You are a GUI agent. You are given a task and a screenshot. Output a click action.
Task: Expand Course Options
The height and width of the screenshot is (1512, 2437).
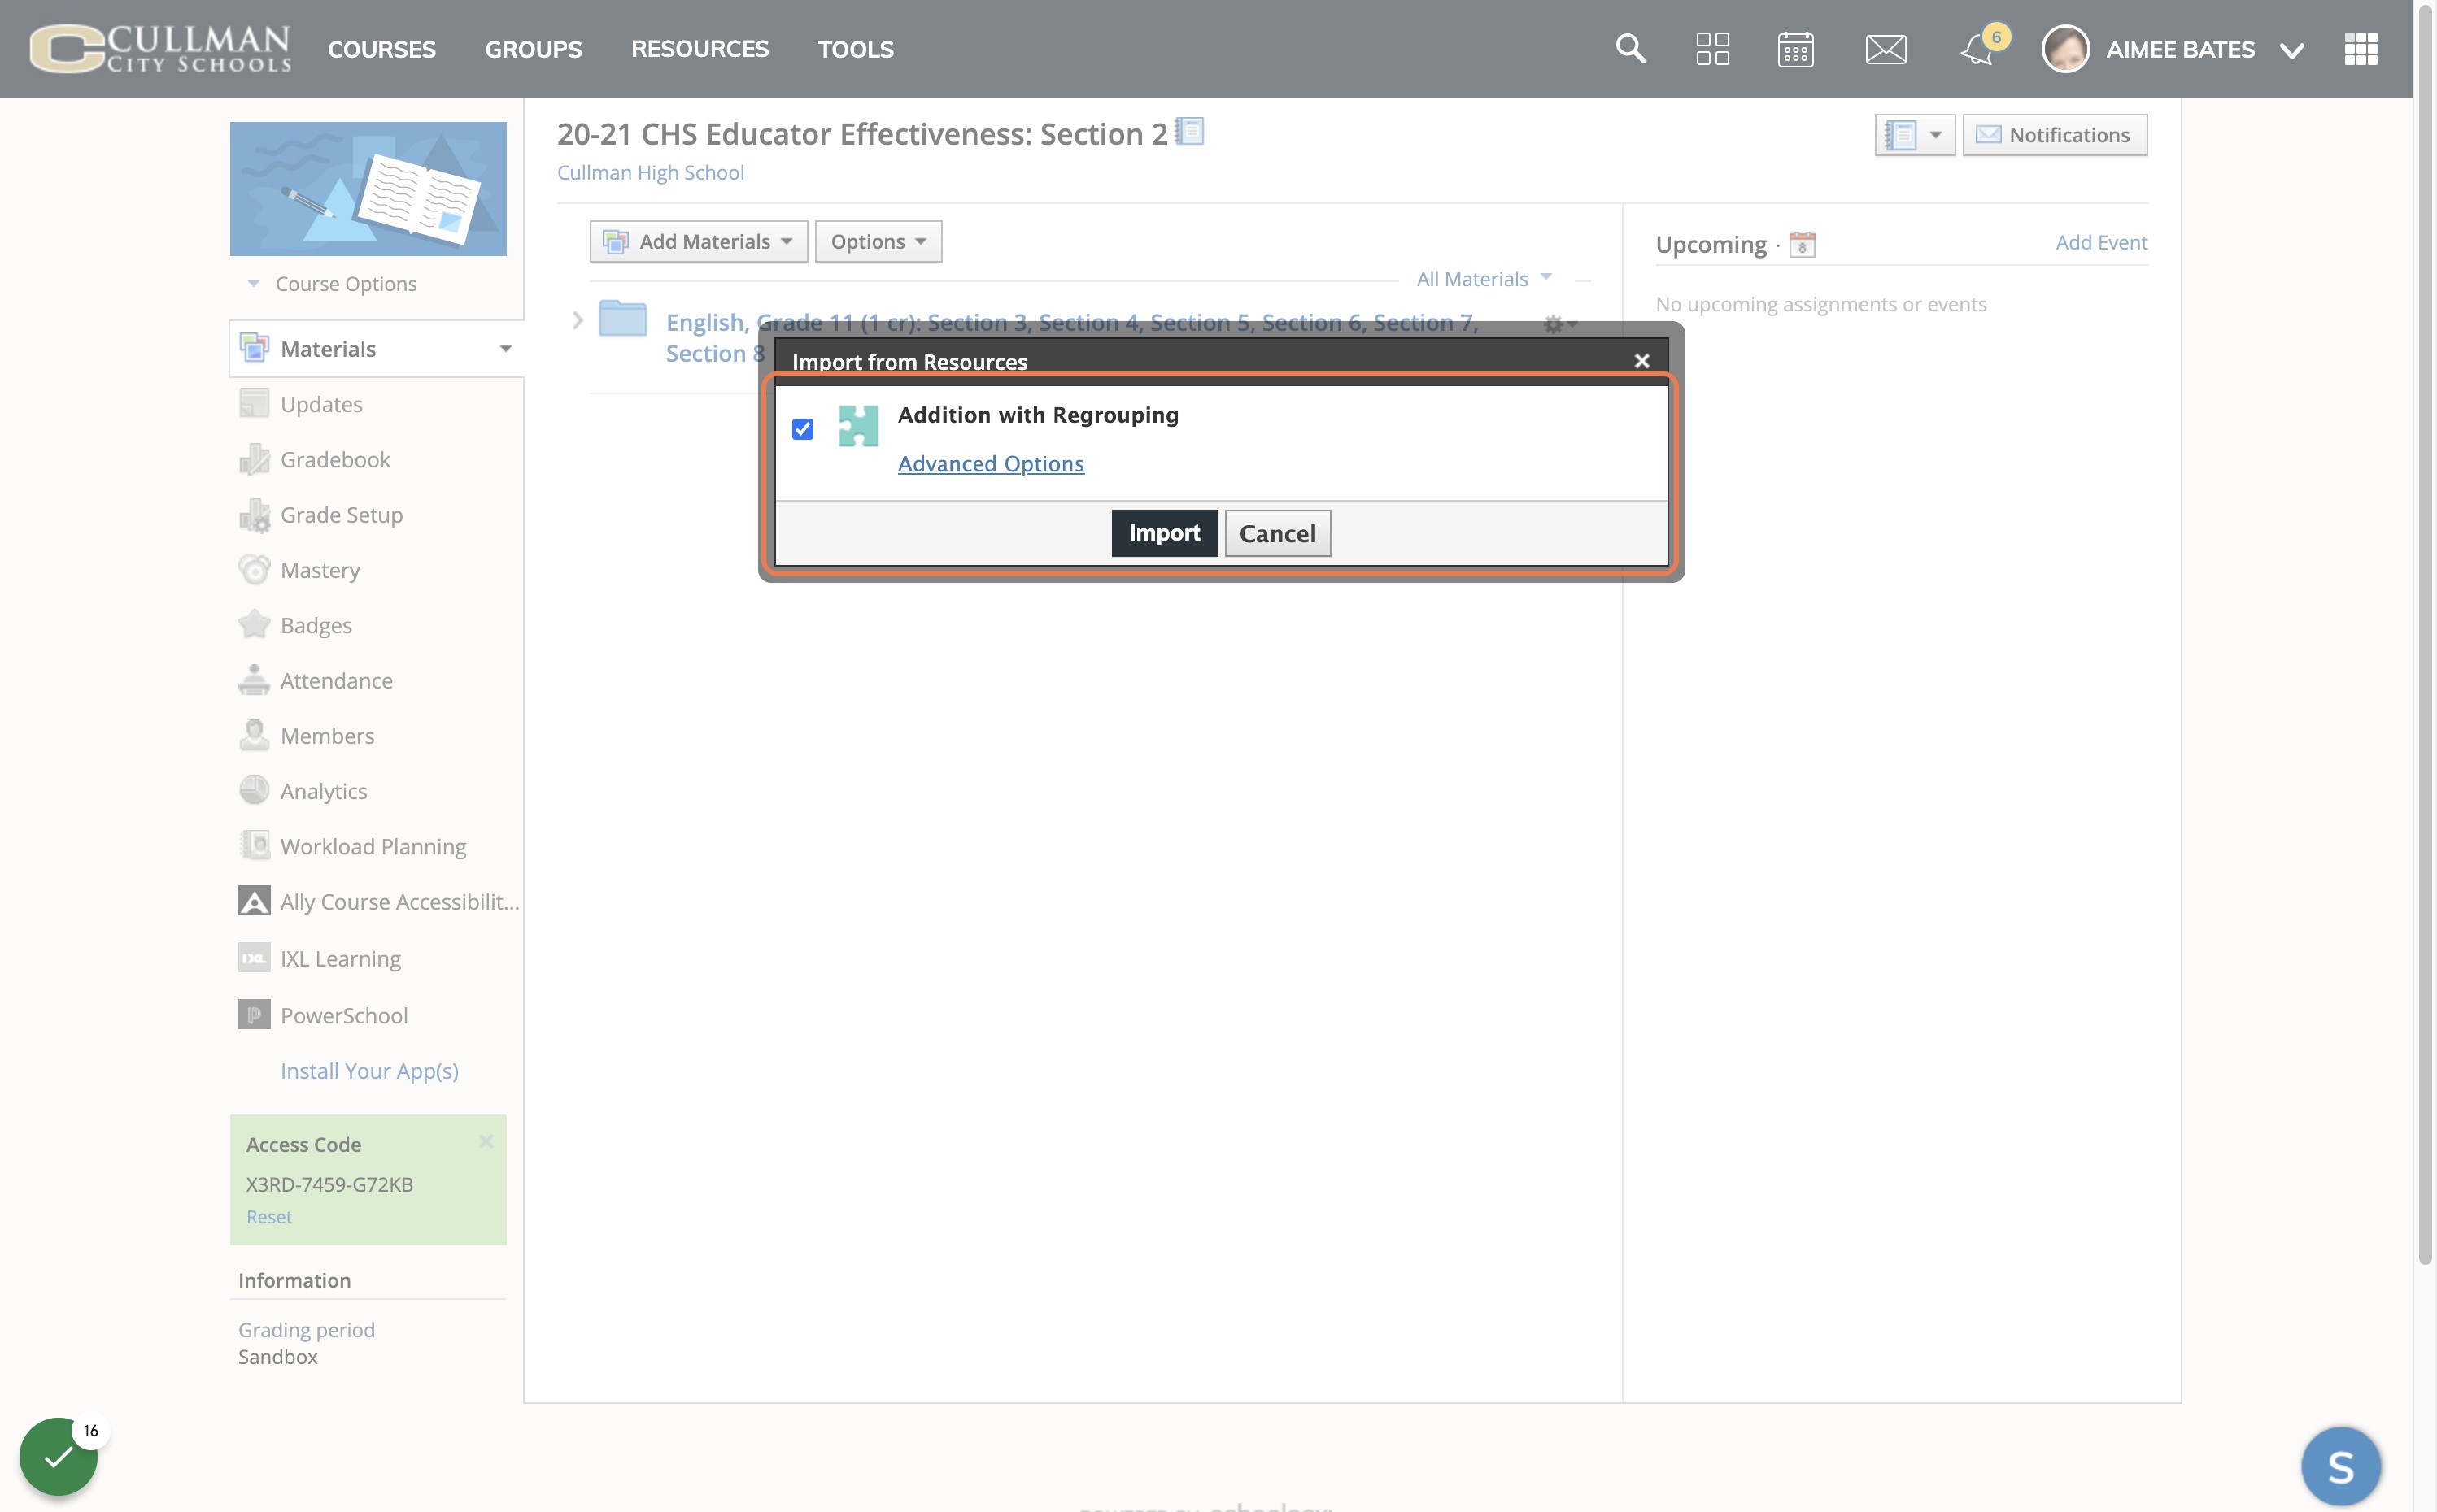tap(334, 284)
